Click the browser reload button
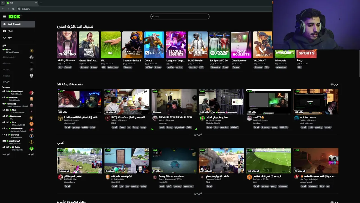This screenshot has height=203, width=360. pos(13,9)
